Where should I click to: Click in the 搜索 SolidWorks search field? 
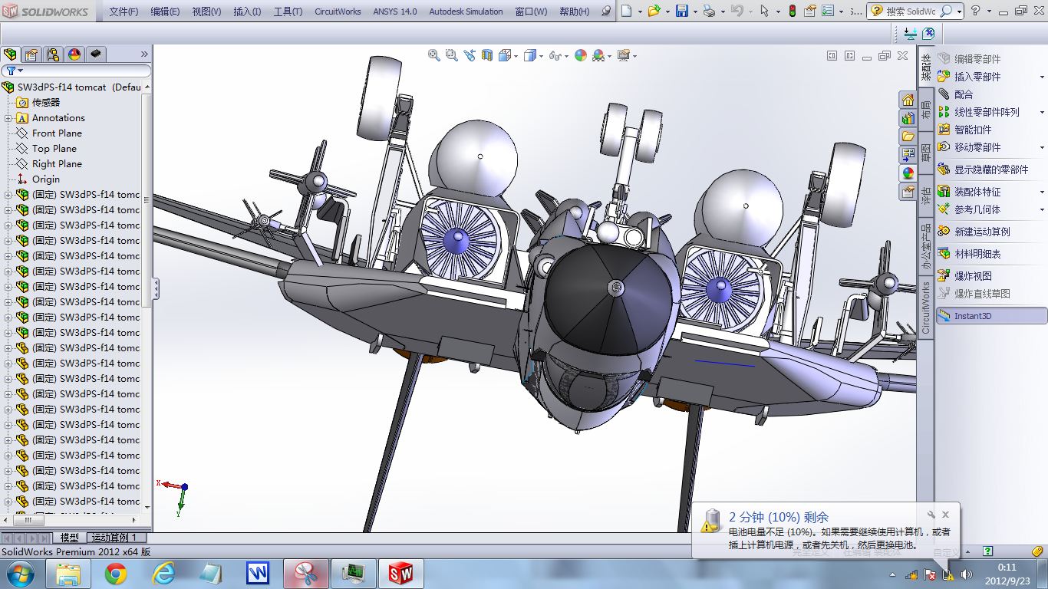pos(911,12)
